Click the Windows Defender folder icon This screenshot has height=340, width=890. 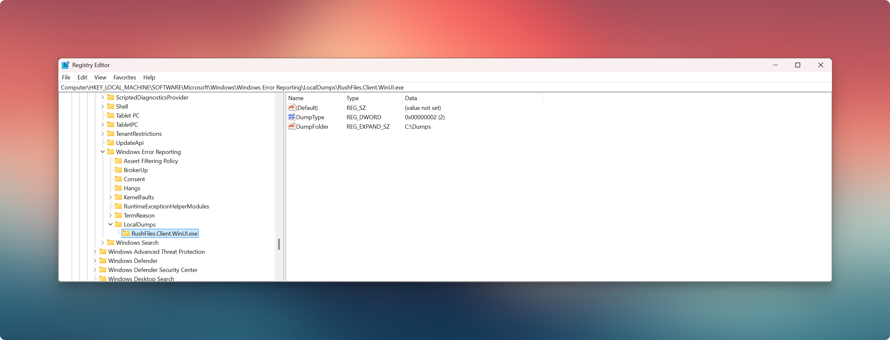(102, 260)
